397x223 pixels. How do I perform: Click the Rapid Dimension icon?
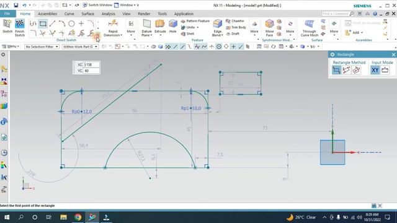(113, 24)
